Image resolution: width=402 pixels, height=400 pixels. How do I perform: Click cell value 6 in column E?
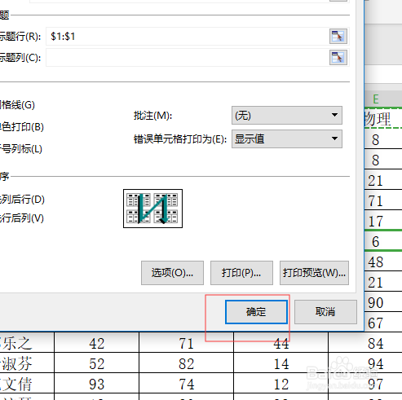click(x=383, y=241)
